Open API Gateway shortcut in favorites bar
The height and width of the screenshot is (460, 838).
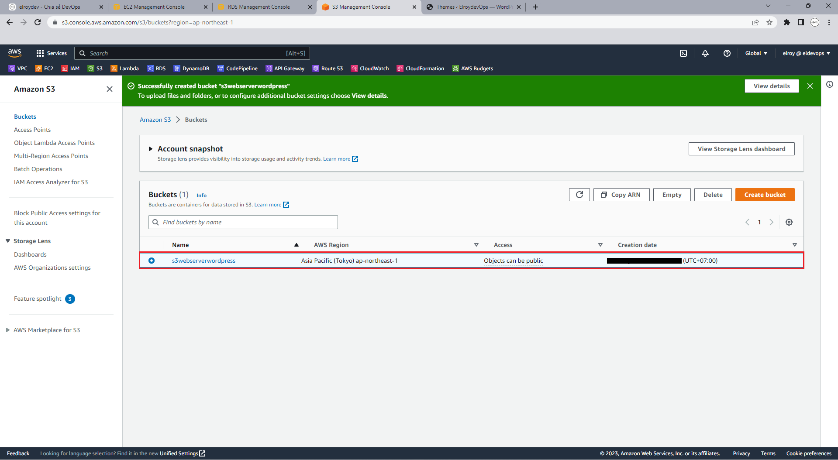point(285,69)
